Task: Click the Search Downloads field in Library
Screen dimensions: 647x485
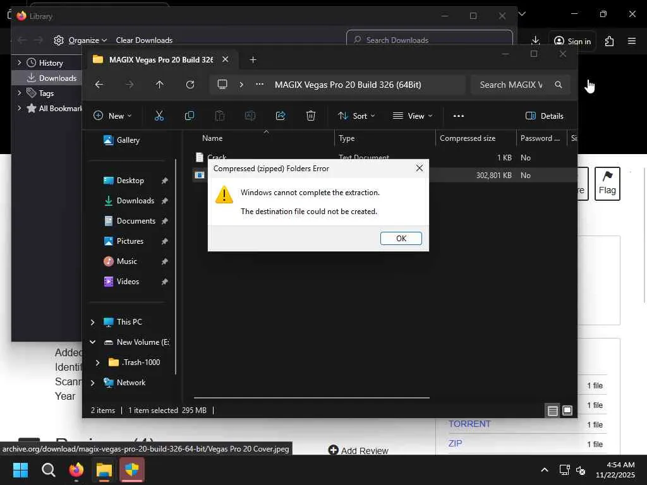Action: click(429, 40)
